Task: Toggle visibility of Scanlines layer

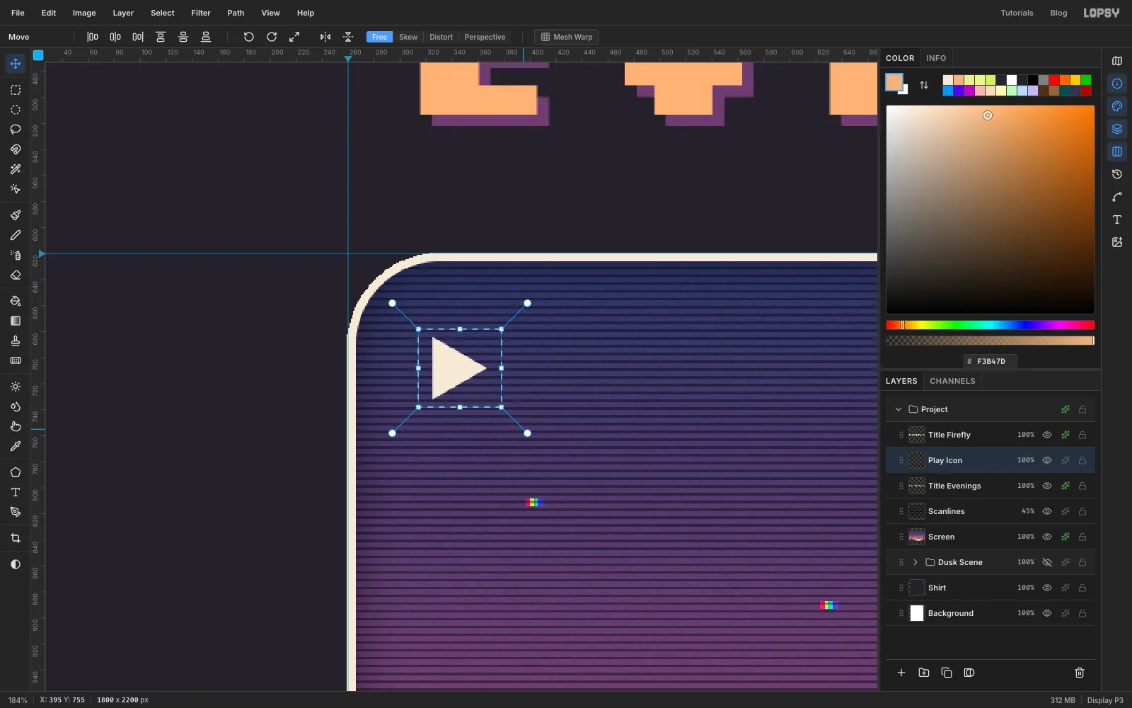Action: pos(1047,511)
